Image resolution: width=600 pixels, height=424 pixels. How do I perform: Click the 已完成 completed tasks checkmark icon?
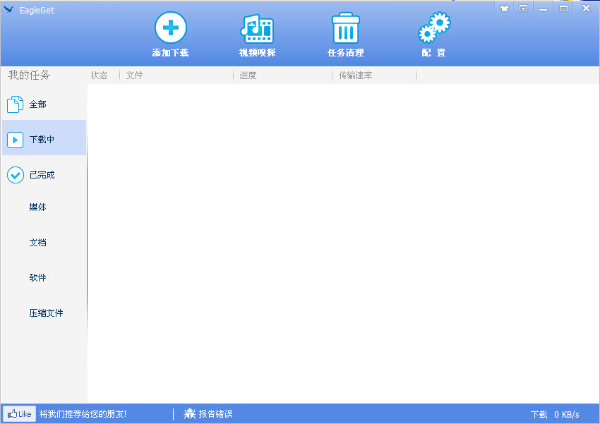click(15, 174)
